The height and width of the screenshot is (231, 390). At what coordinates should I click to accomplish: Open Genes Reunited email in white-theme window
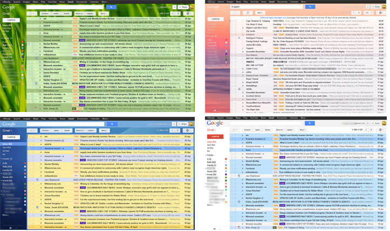pos(307,191)
